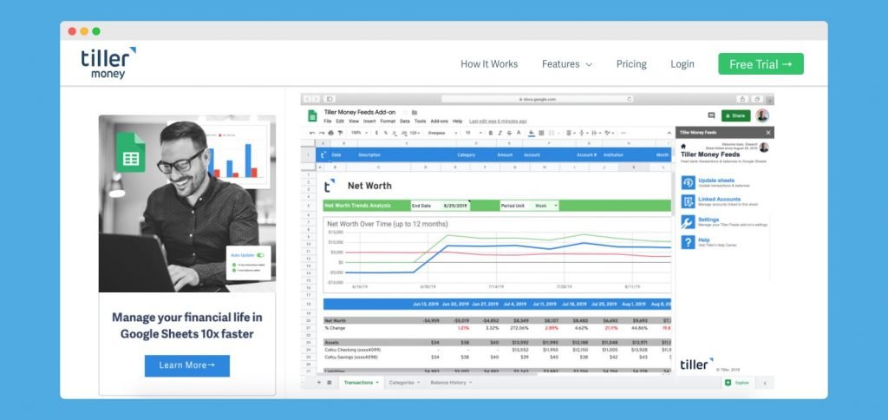Click the home icon in Tiller Money Feeds
Screen dimensions: 888x420
(683, 147)
